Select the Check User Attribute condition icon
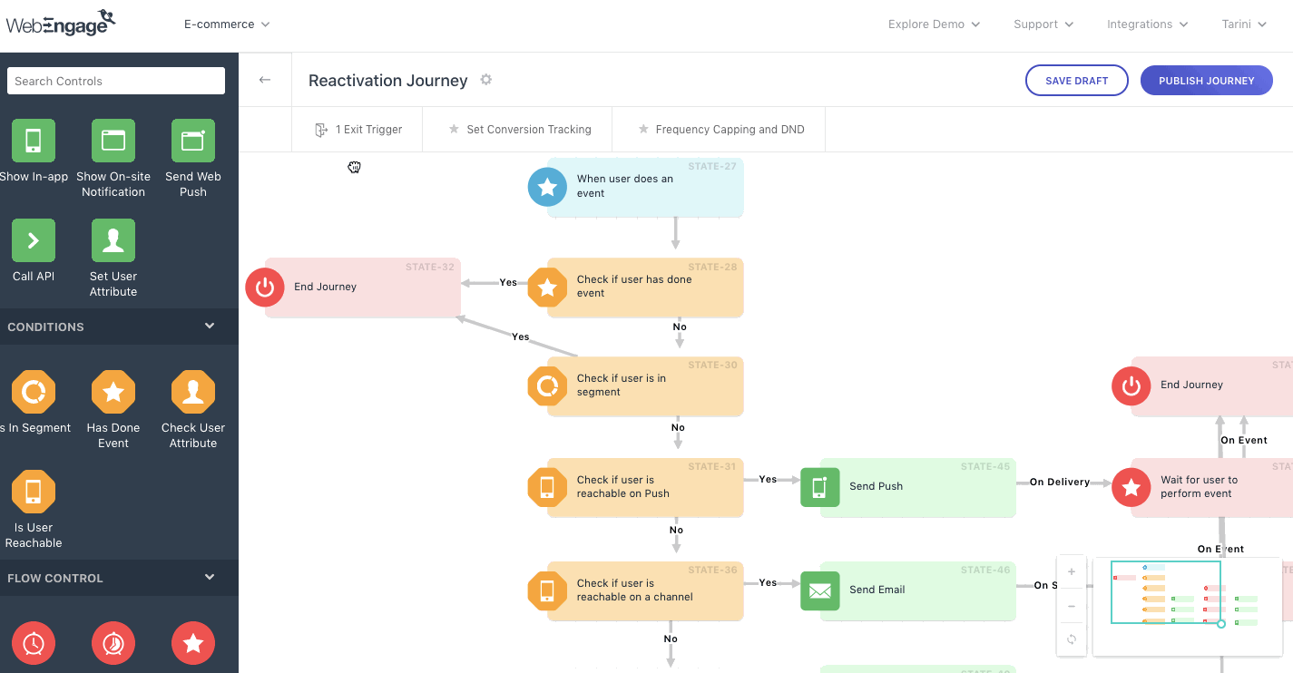This screenshot has width=1293, height=673. [193, 392]
